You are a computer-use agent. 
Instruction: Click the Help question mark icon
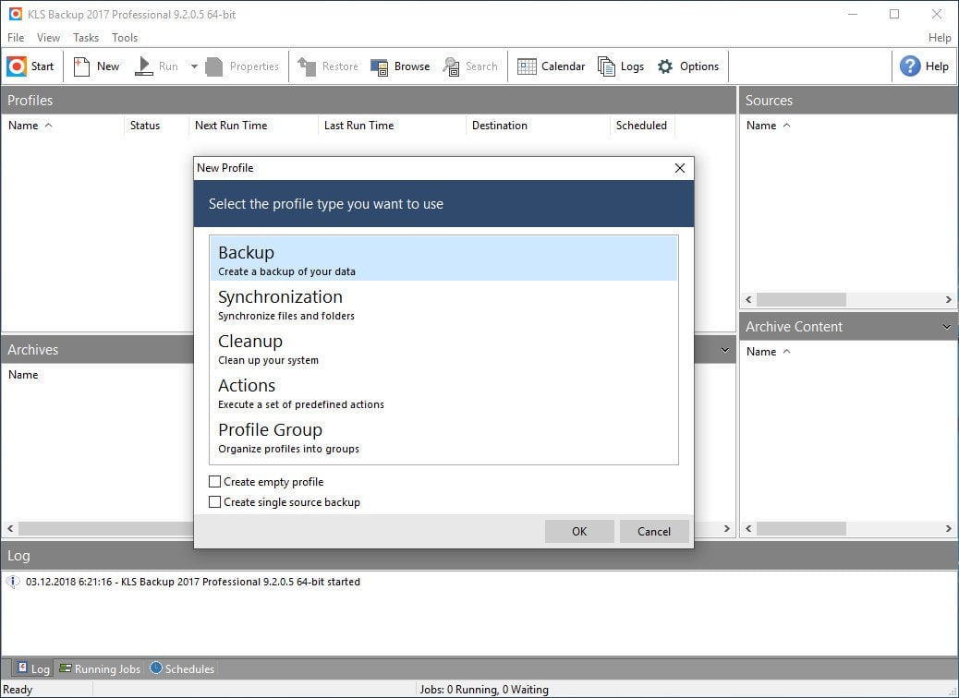pos(910,66)
